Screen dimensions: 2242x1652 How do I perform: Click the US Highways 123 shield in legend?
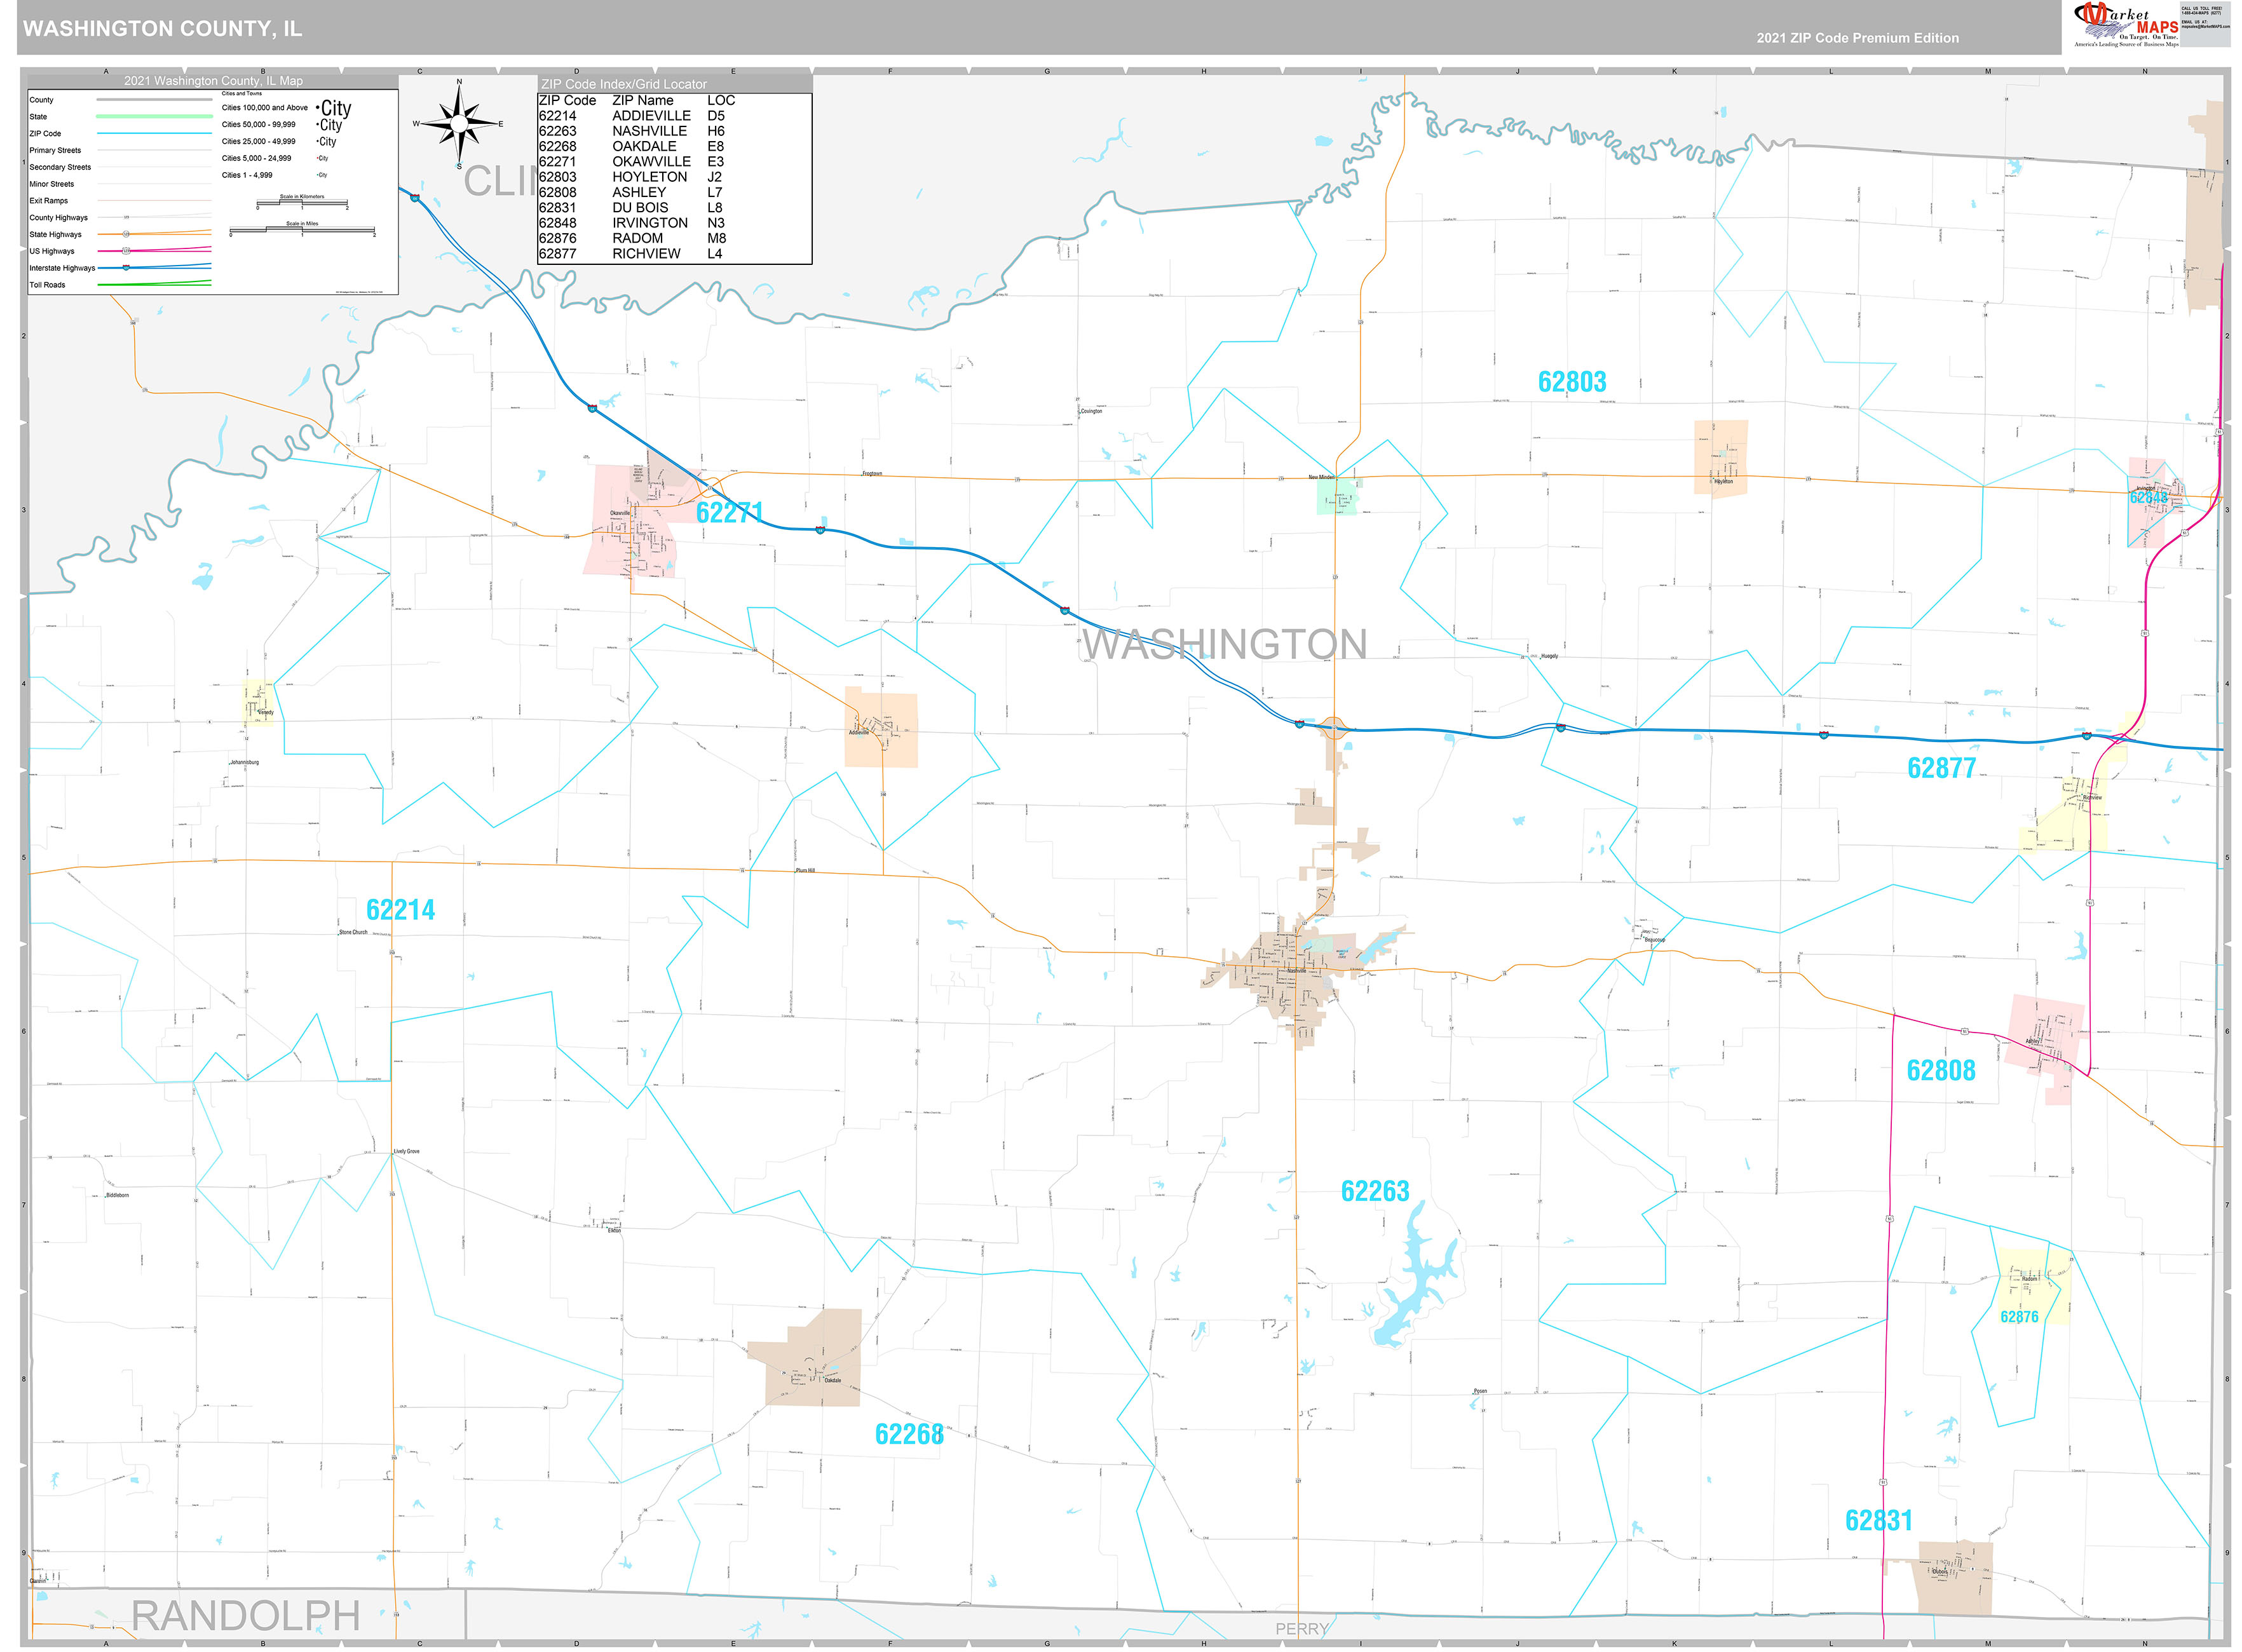(126, 252)
